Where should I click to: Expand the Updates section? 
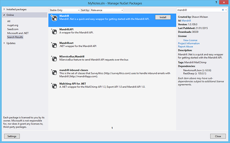pyautogui.click(x=4, y=43)
